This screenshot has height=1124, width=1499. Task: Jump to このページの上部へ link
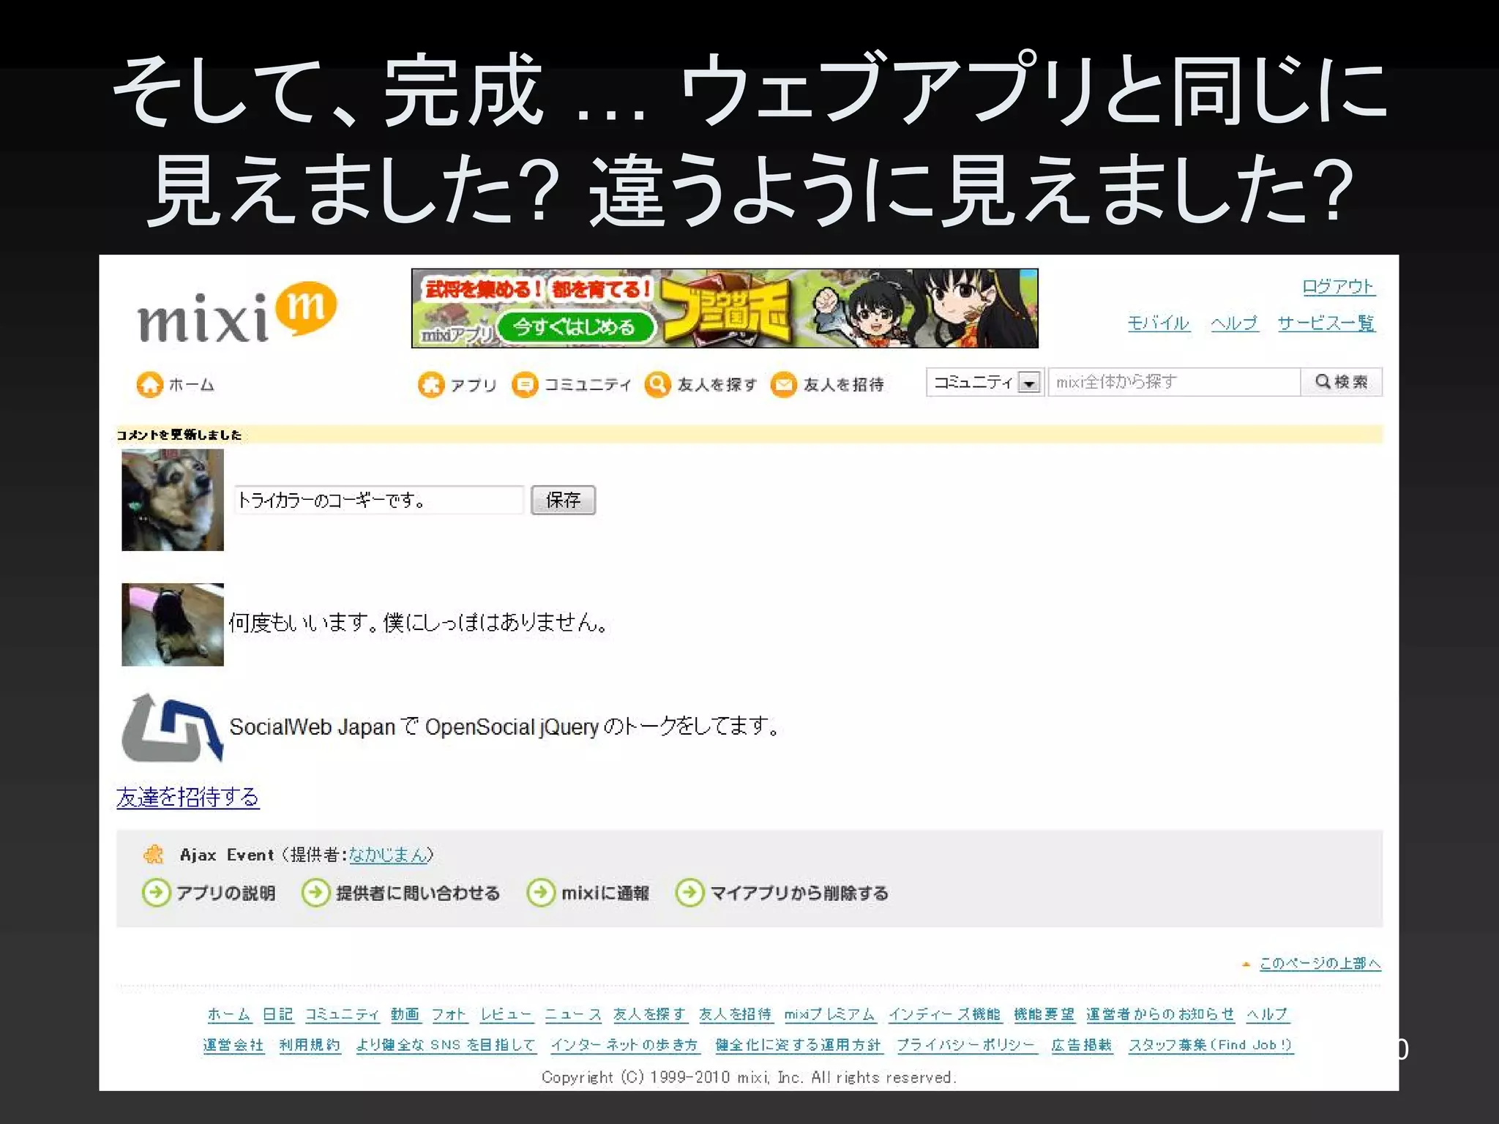pos(1319,963)
